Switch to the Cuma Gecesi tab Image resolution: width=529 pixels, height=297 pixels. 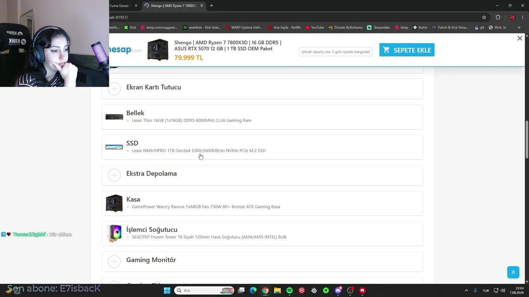pyautogui.click(x=120, y=6)
